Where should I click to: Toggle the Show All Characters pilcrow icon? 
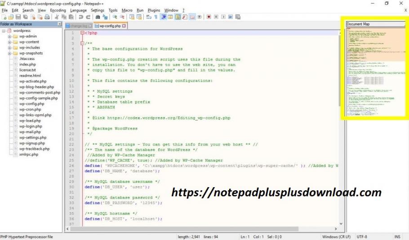[x=156, y=17]
